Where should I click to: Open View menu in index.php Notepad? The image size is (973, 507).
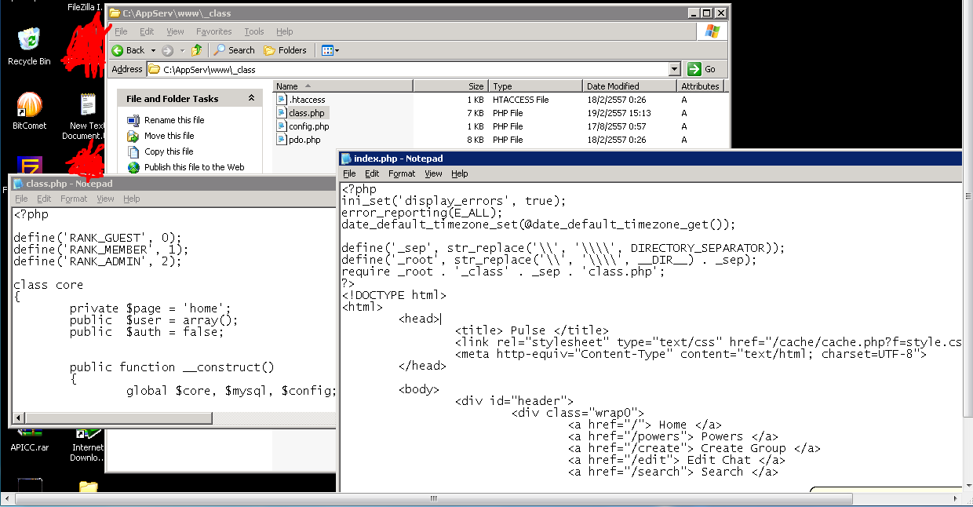click(433, 173)
